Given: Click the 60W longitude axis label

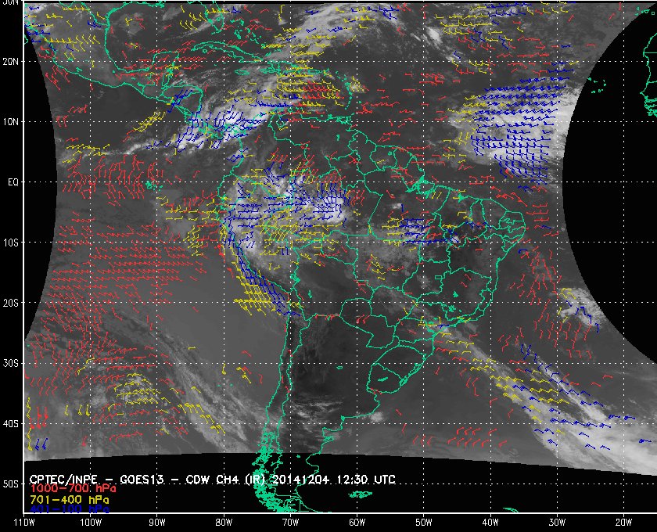Looking at the screenshot, I should [357, 523].
